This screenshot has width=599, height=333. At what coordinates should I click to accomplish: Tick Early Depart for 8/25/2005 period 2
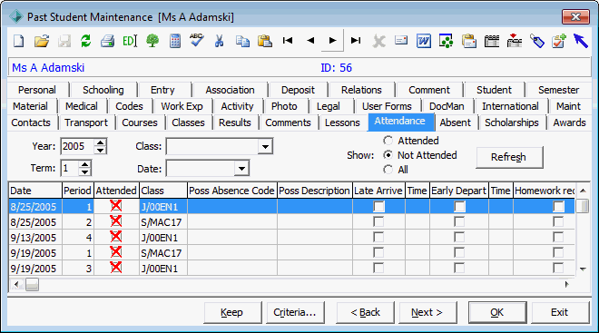point(459,222)
